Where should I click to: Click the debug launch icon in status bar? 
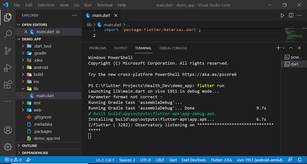[x=29, y=160]
